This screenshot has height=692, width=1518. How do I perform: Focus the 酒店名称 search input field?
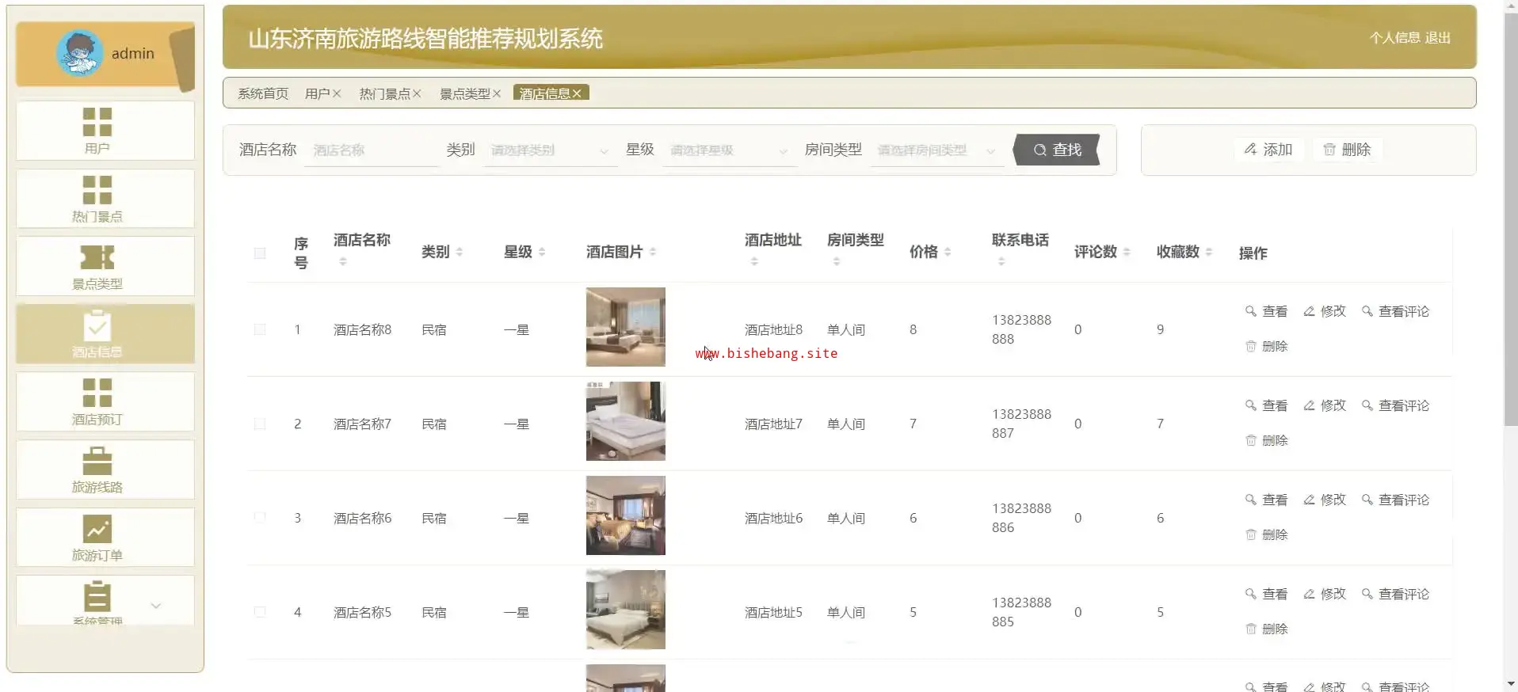372,150
